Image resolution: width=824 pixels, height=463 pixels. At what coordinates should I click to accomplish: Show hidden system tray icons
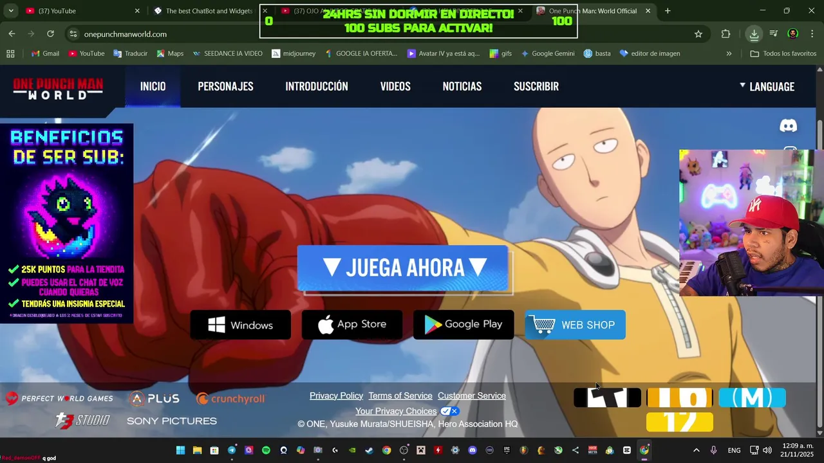click(x=696, y=450)
